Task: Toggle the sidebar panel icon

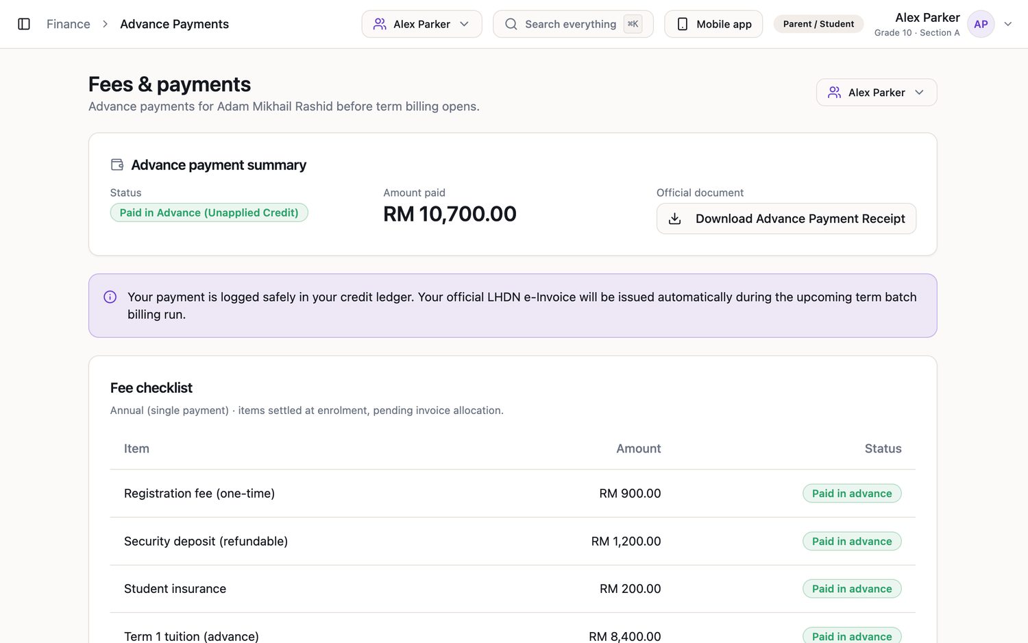Action: 24,24
